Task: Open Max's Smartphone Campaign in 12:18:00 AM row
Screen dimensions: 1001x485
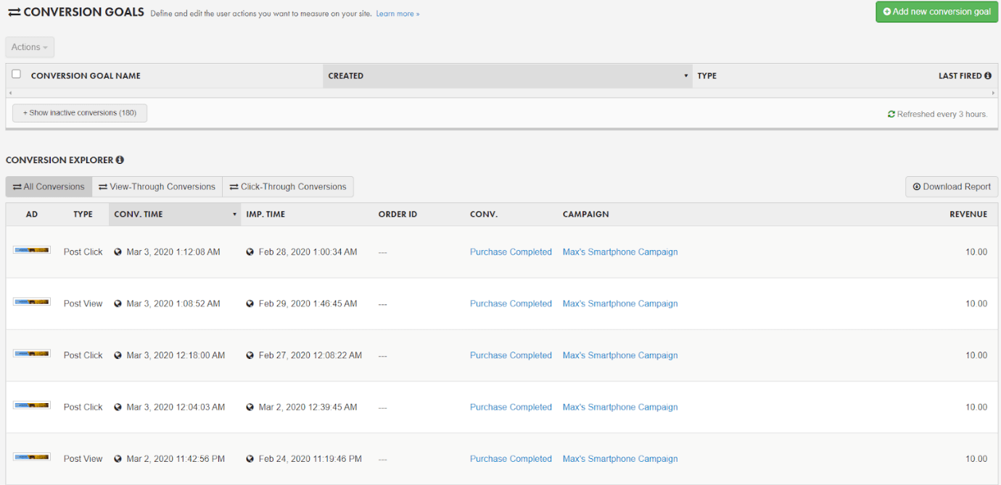Action: click(x=620, y=355)
